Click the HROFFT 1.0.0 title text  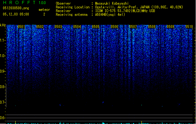[24, 2]
